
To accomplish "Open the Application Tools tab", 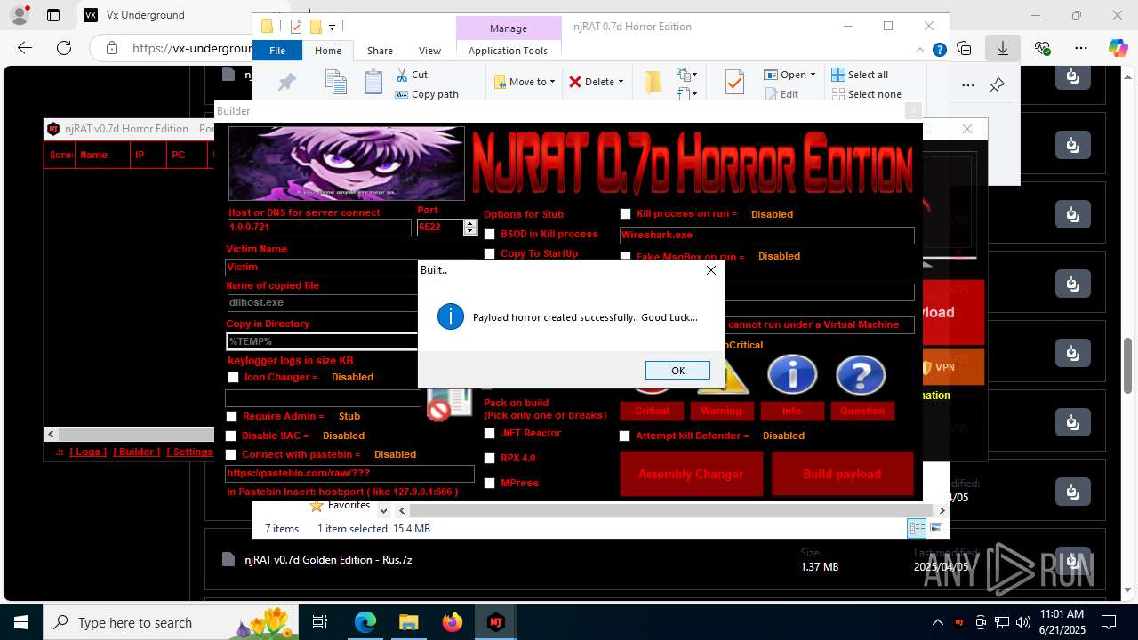I will [508, 51].
